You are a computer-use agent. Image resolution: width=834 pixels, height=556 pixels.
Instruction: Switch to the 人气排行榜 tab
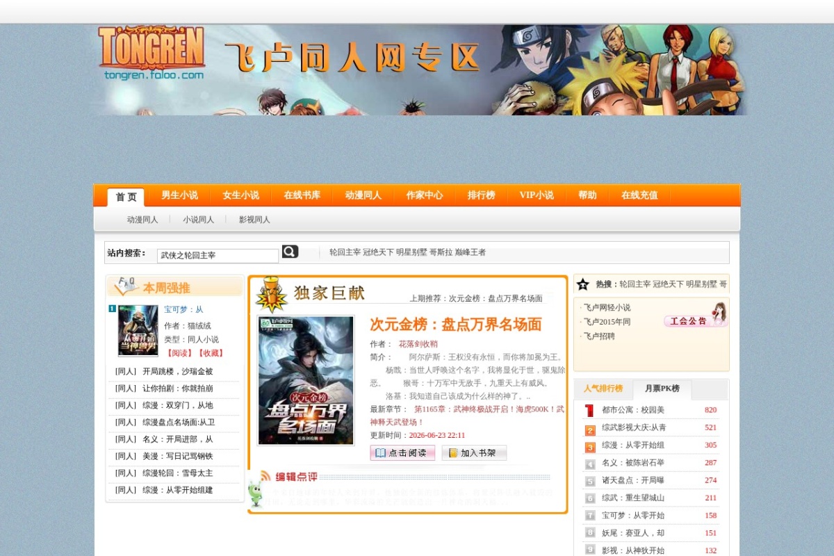[x=603, y=389]
